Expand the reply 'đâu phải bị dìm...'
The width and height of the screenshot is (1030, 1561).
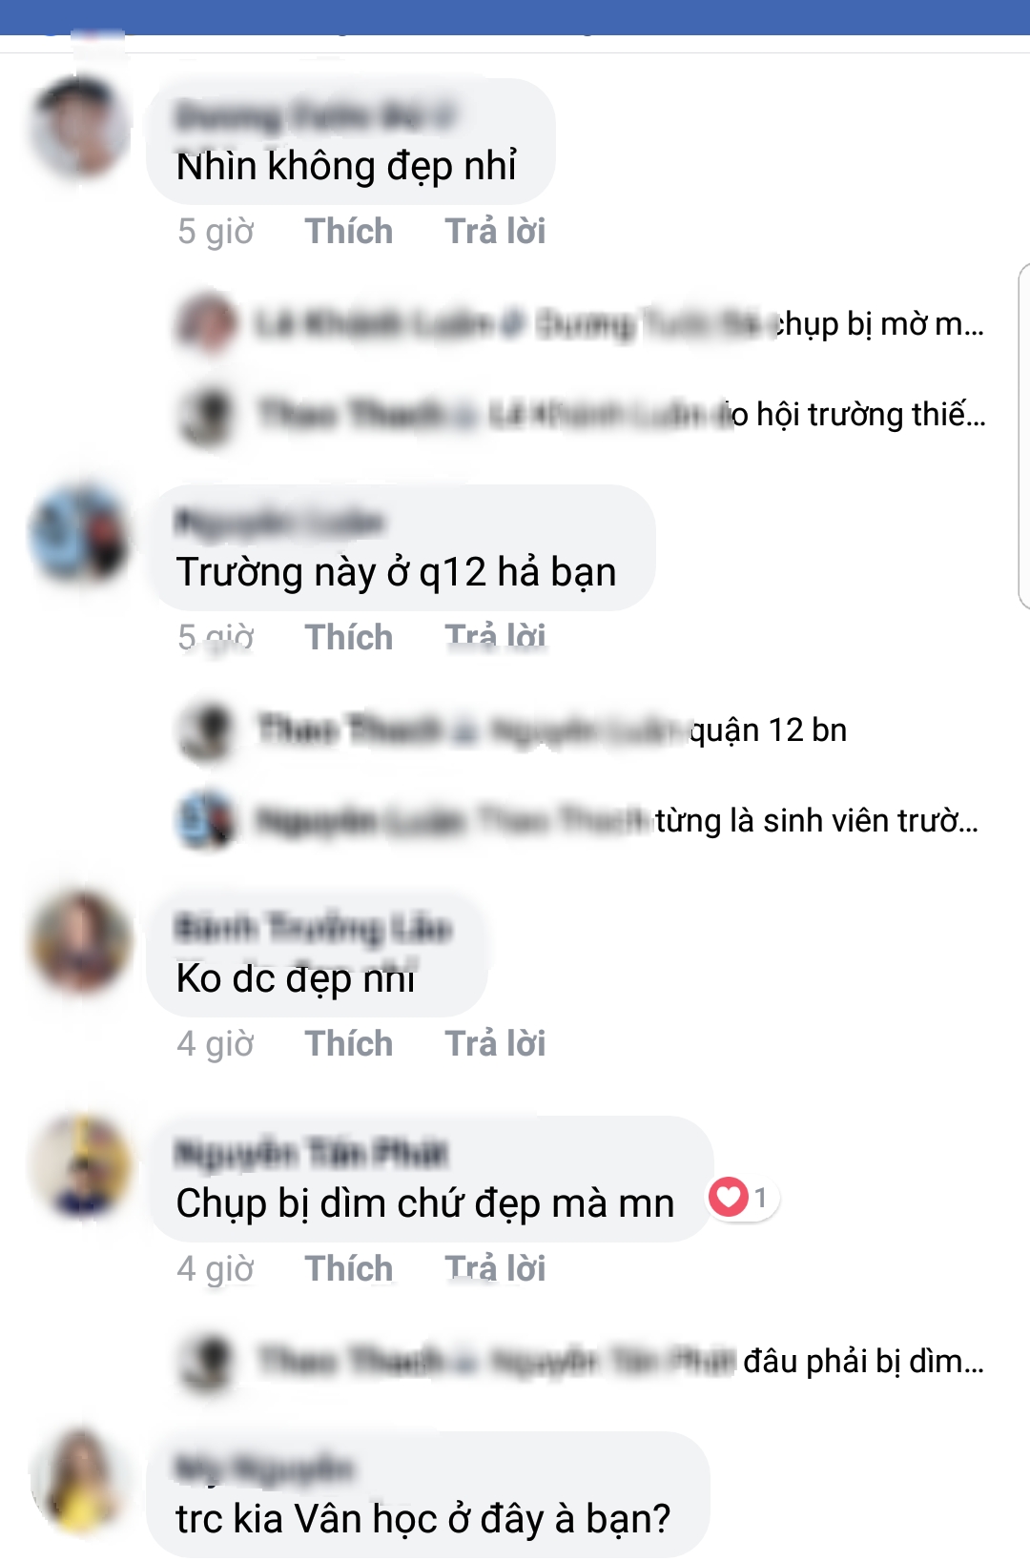tap(582, 1362)
